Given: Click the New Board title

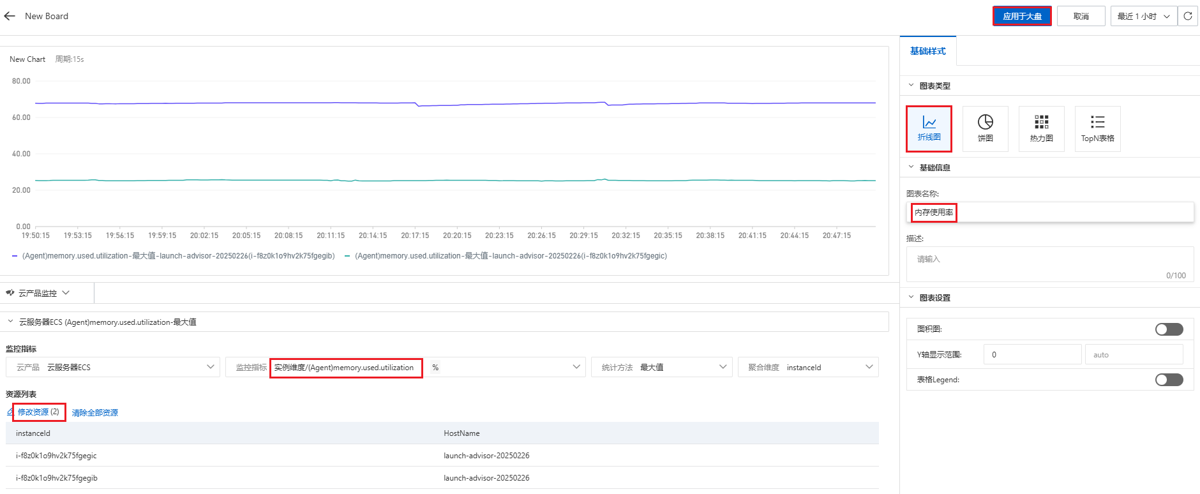Looking at the screenshot, I should pos(47,16).
